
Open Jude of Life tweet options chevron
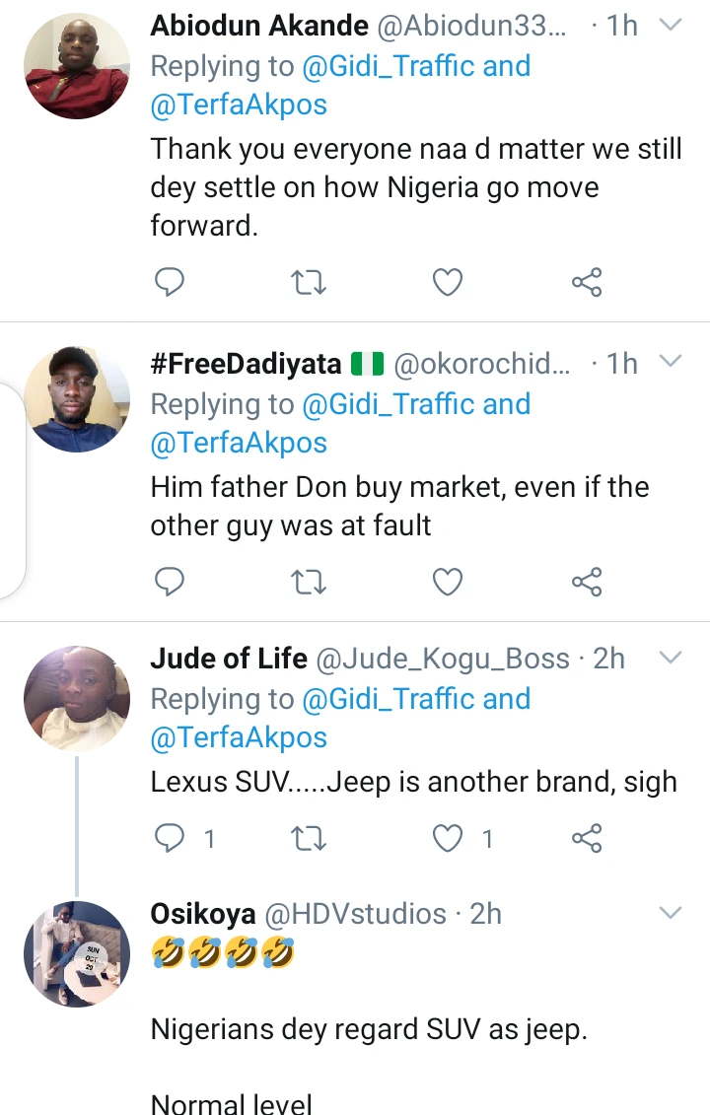tap(671, 657)
